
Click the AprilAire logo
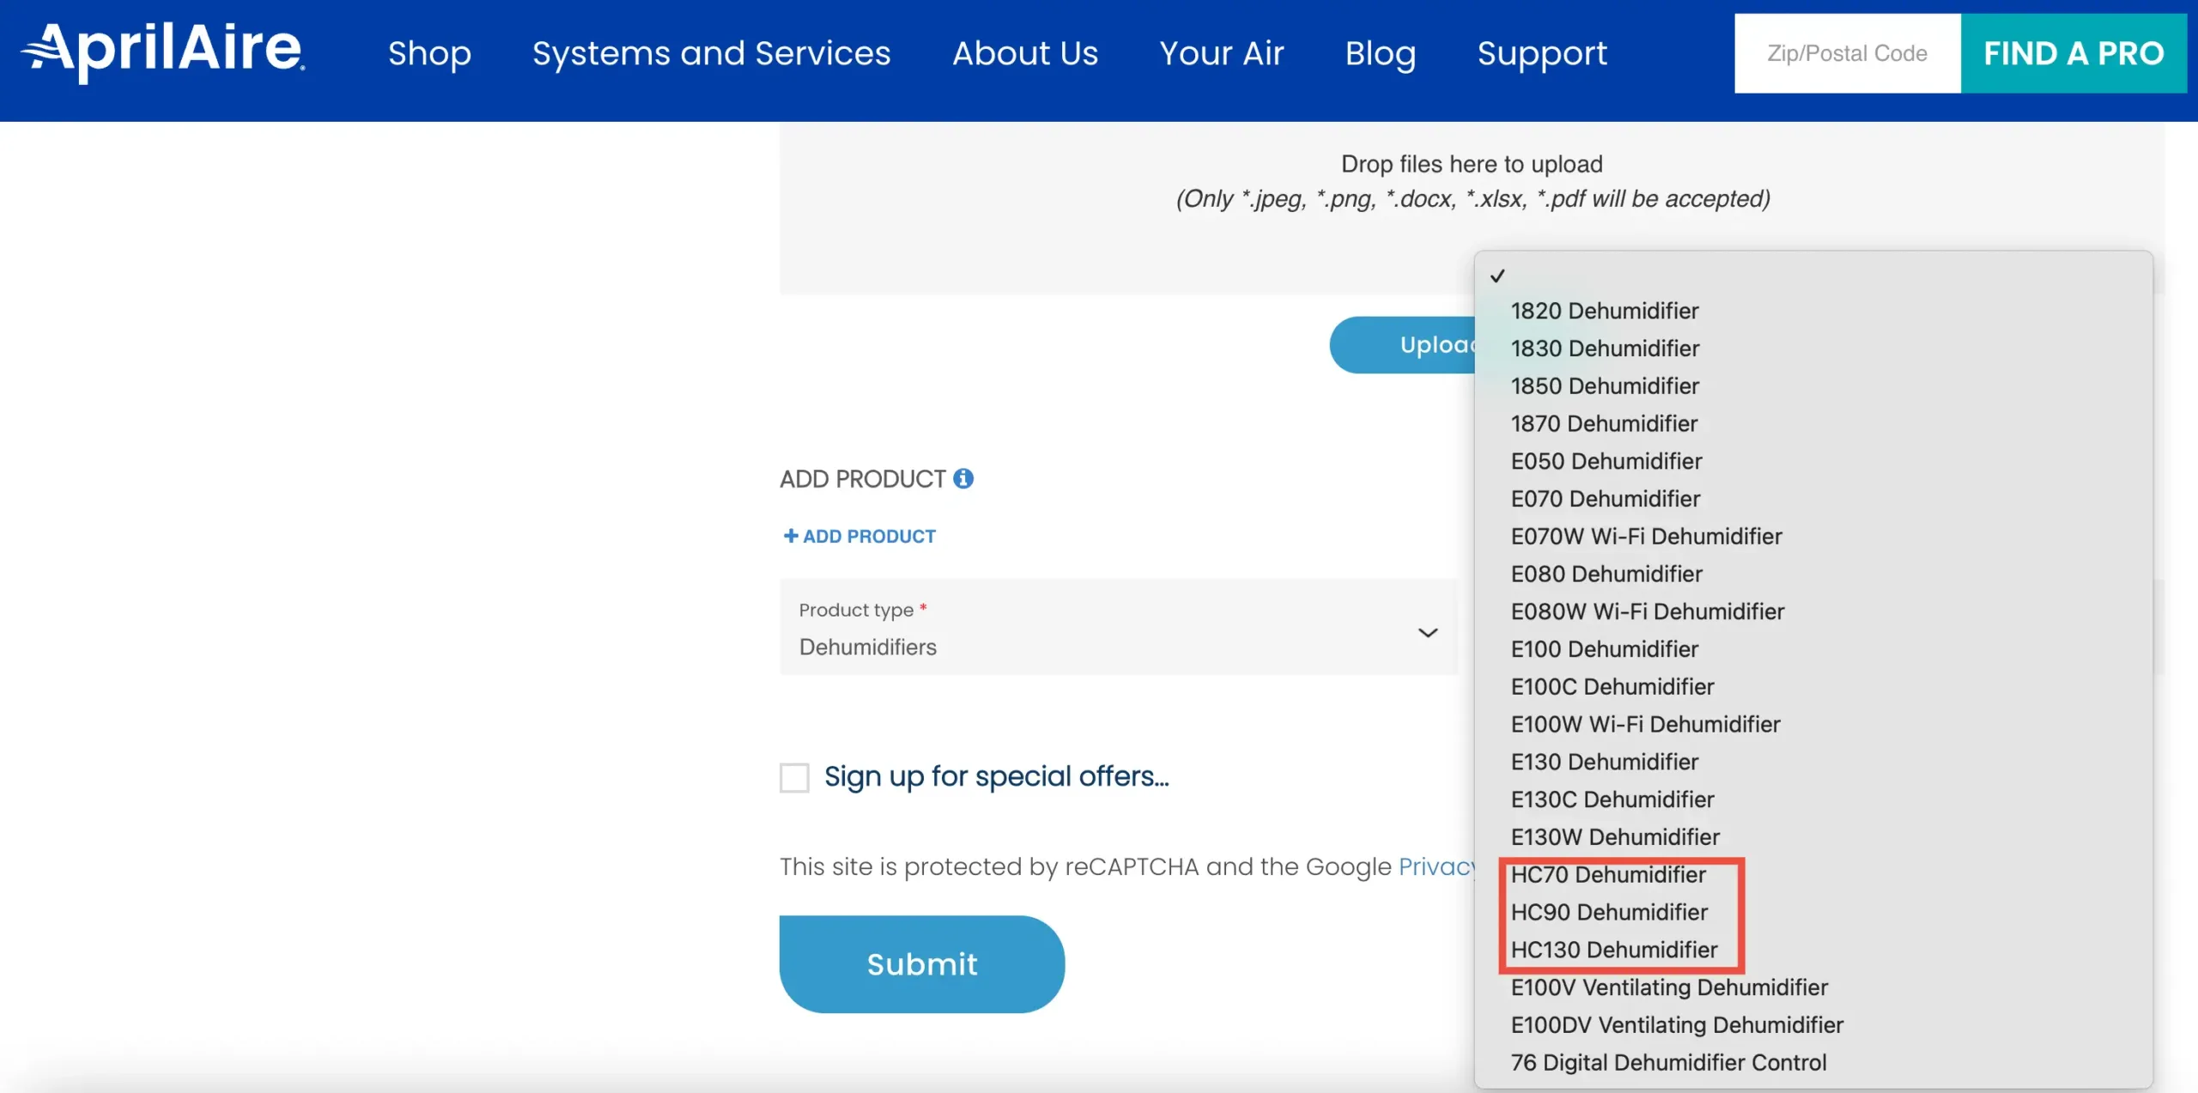point(163,52)
